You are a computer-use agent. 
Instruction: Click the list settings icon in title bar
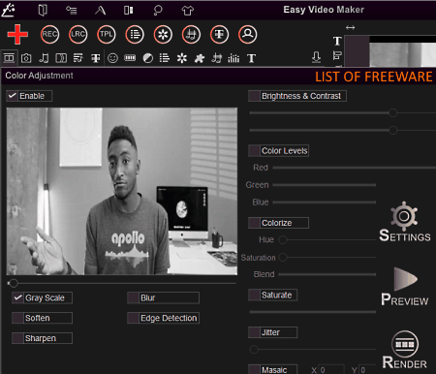[x=72, y=11]
